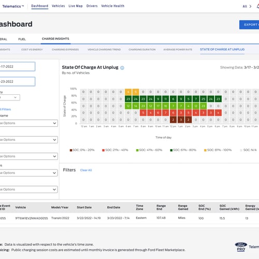Click the dark green 11 cell at 11 am
This screenshot has height=259, width=259.
coord(165,99)
